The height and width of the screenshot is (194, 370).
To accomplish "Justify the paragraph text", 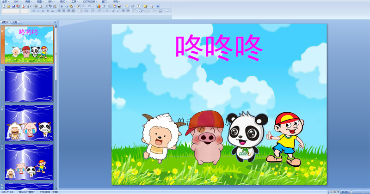I will pos(73,11).
